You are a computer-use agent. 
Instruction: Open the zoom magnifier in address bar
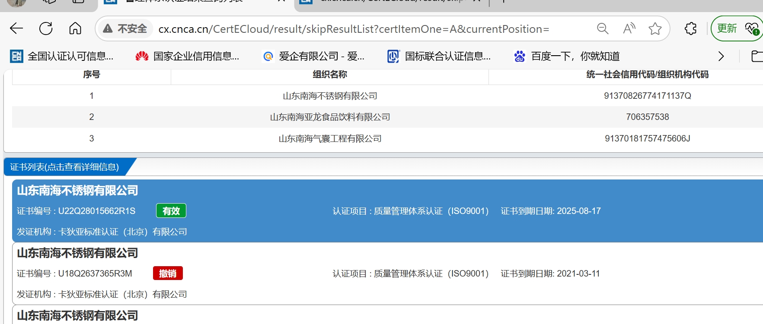click(603, 28)
